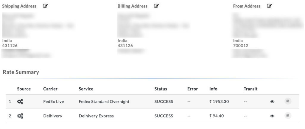Click the Delhivery source gears icon

coord(20,116)
